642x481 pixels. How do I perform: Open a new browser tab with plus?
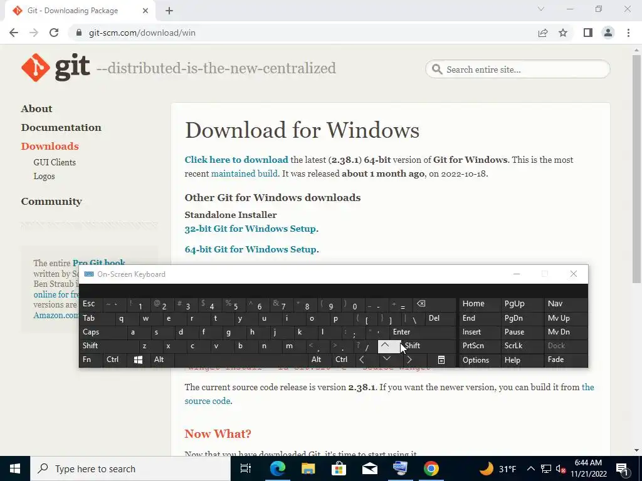(169, 11)
